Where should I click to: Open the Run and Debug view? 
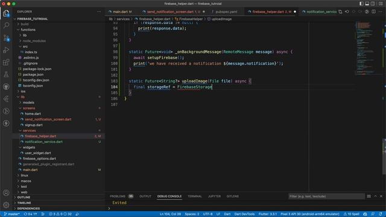click(6, 50)
